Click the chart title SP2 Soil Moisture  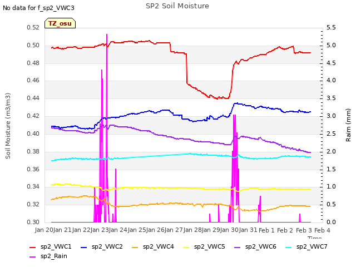177,6
